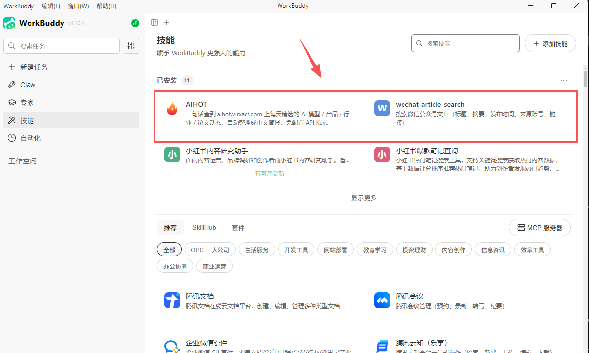Image resolution: width=589 pixels, height=353 pixels.
Task: Click the installed count badge 11
Action: point(186,80)
